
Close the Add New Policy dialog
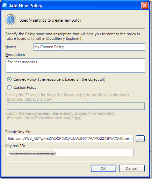point(145,6)
